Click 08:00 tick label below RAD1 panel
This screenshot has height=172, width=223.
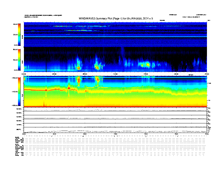(85, 74)
